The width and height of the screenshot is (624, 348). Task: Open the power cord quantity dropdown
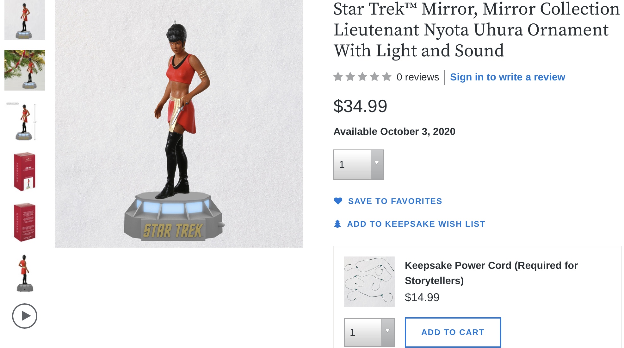tap(369, 332)
